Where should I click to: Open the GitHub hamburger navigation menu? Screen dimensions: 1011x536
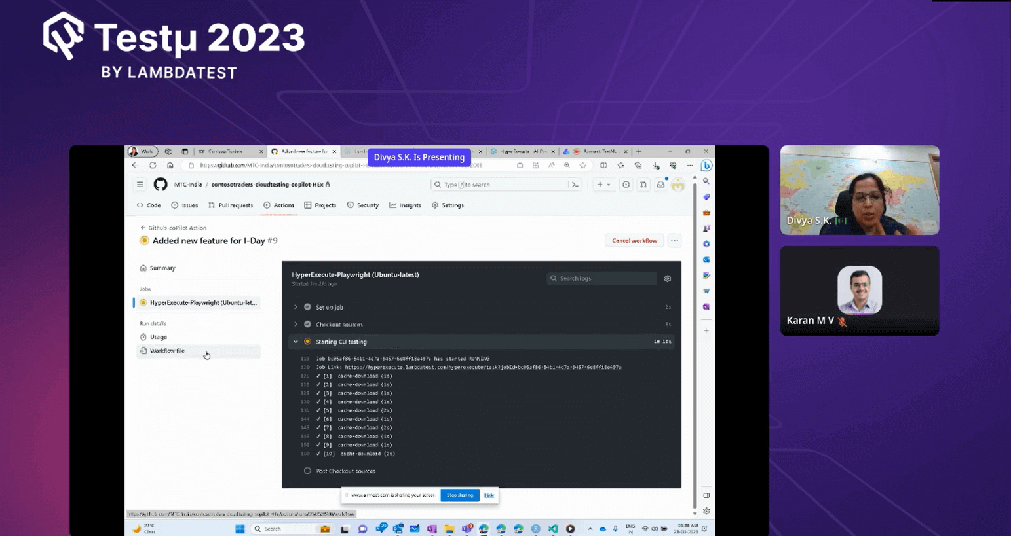tap(140, 185)
